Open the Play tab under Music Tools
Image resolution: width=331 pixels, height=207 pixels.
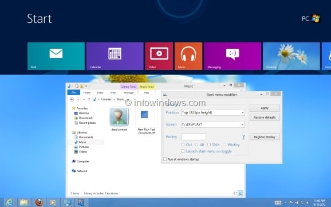pyautogui.click(x=147, y=93)
